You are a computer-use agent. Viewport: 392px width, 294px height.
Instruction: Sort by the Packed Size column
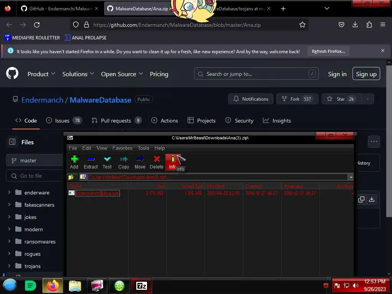tap(186, 186)
